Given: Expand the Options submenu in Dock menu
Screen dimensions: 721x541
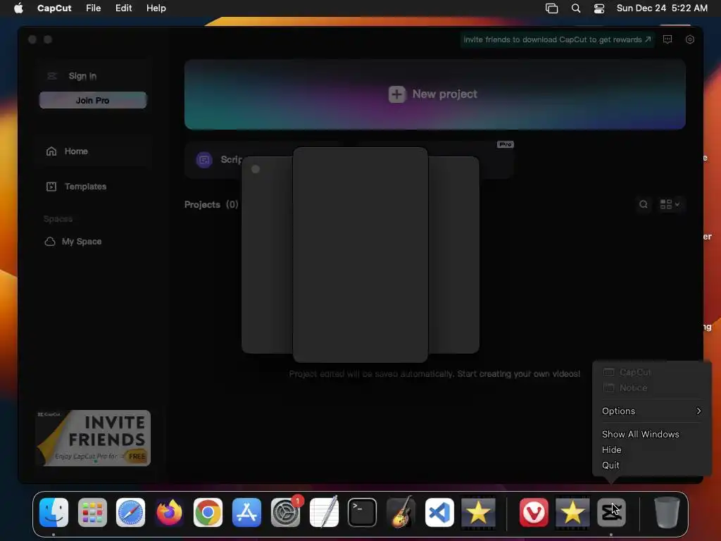Looking at the screenshot, I should click(652, 411).
